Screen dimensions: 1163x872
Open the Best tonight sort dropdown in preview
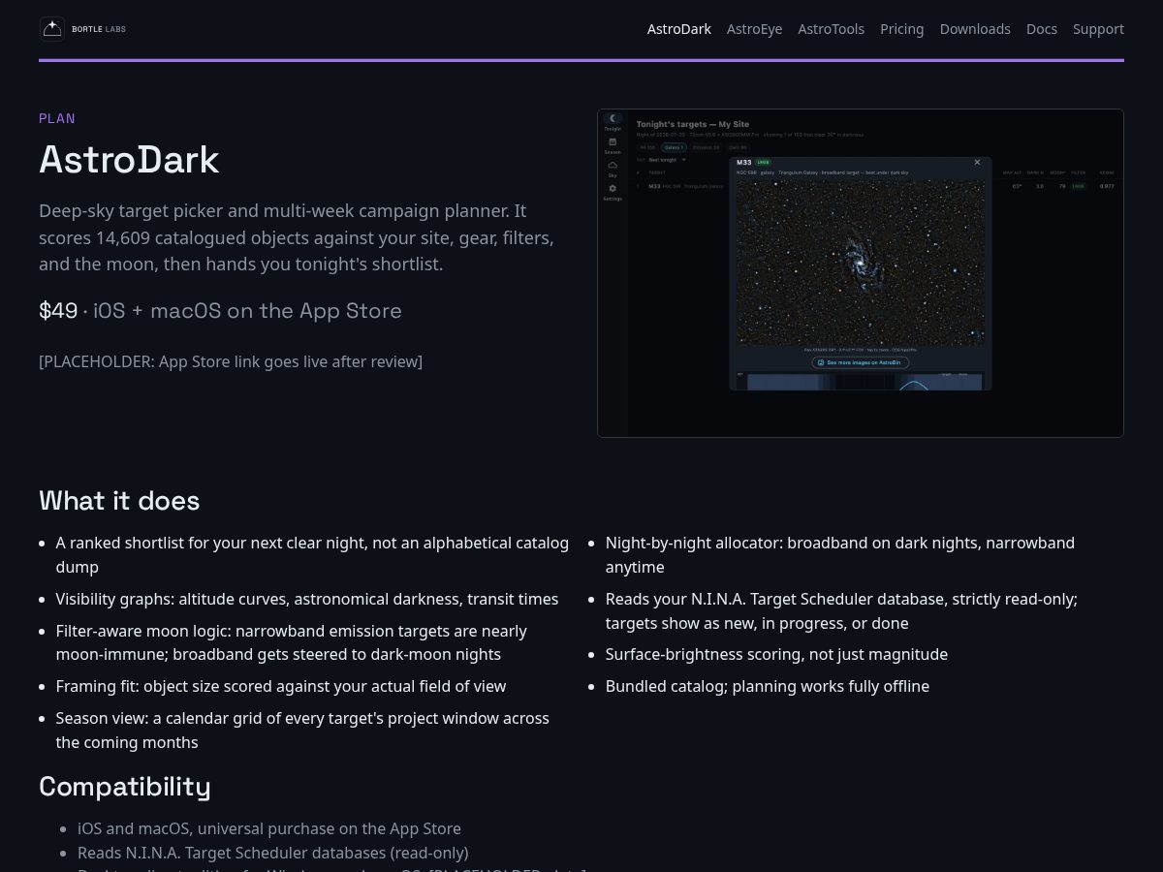coord(667,159)
